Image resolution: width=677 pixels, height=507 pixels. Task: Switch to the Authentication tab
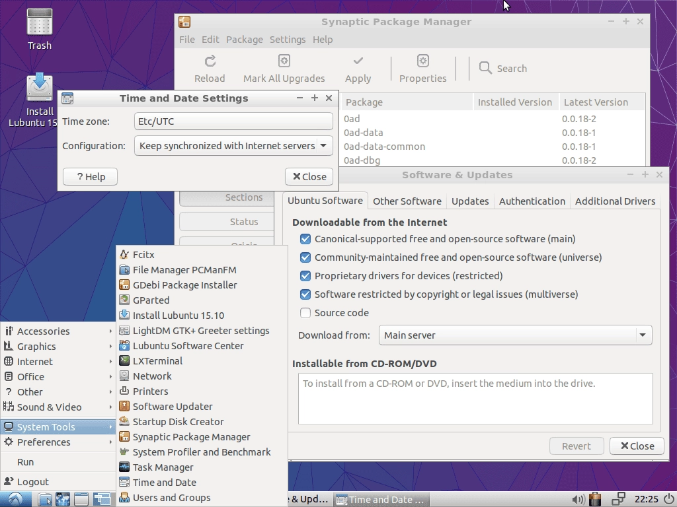[x=532, y=201]
